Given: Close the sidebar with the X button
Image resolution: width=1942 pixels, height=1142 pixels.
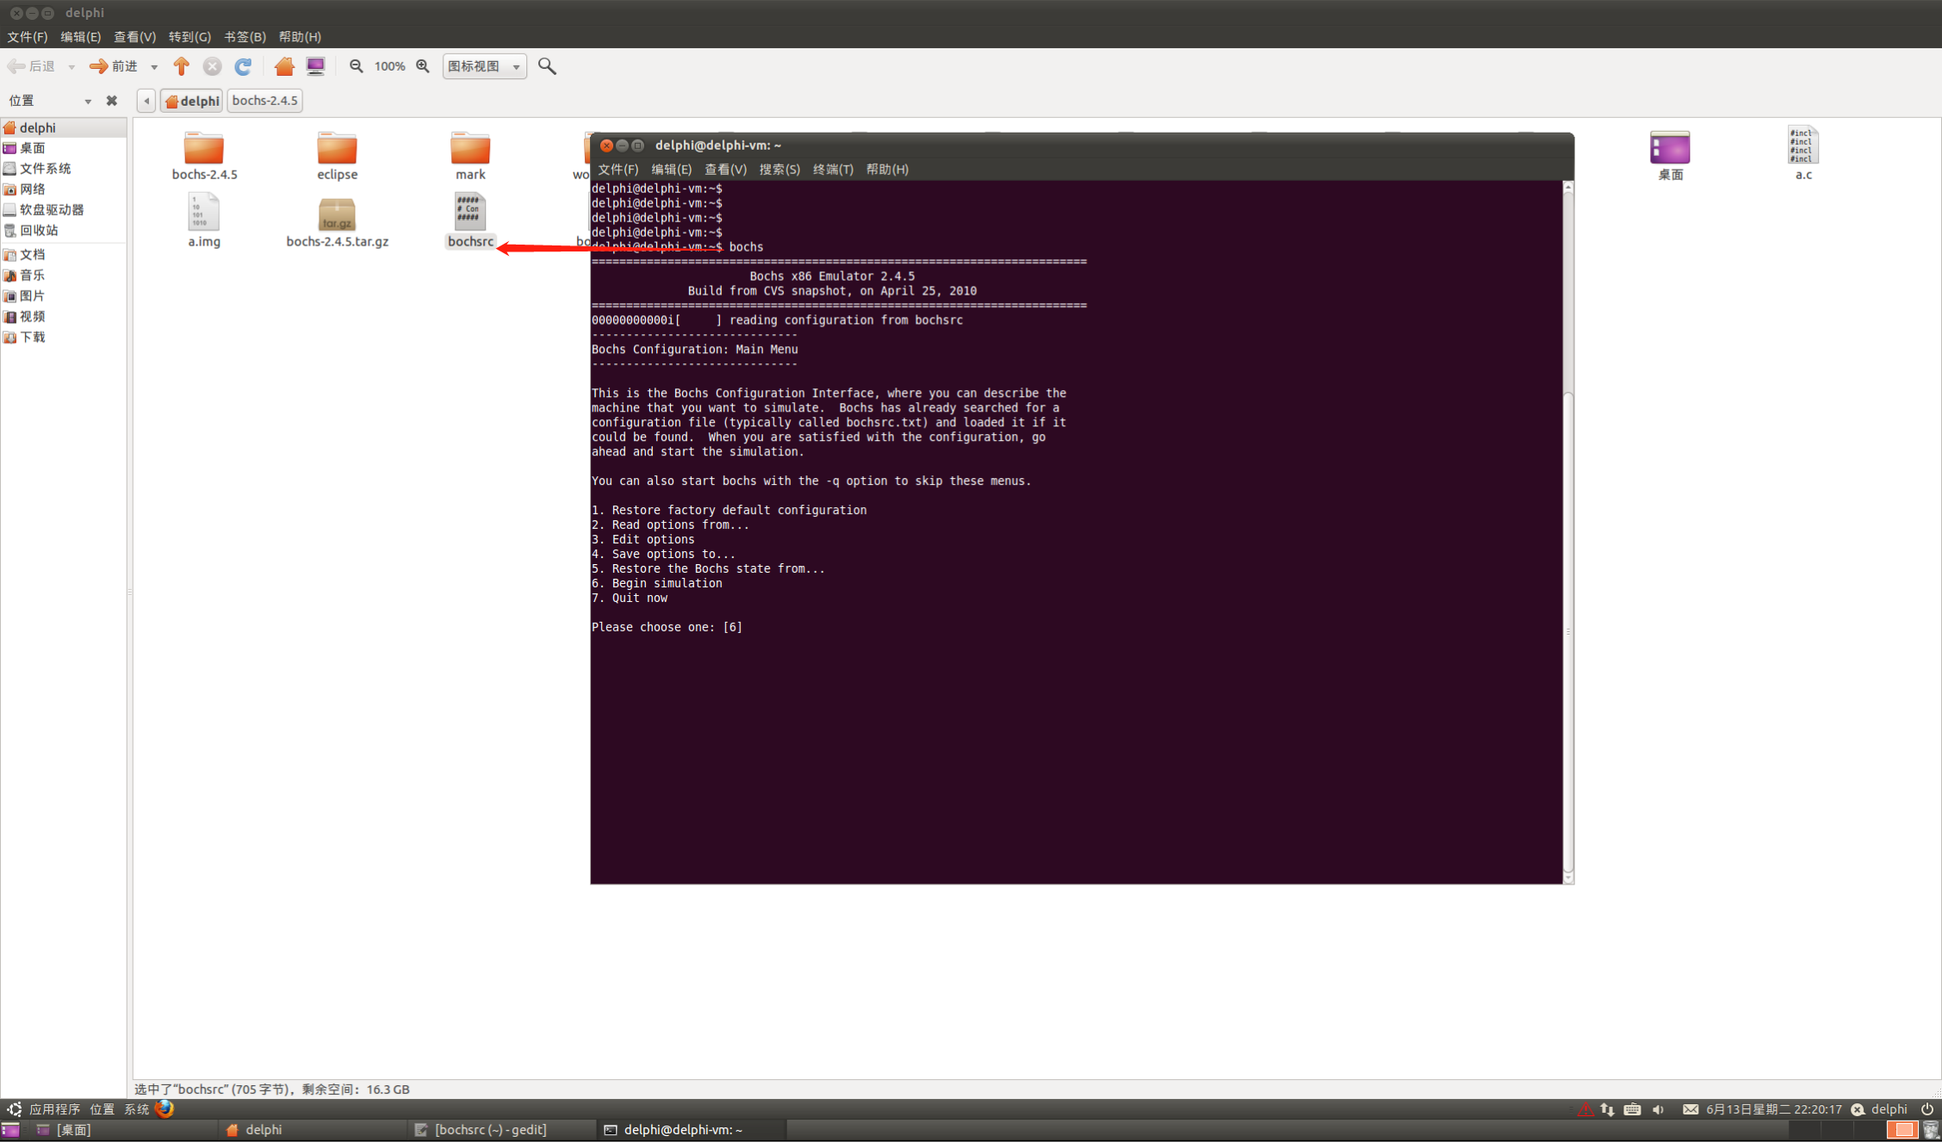Looking at the screenshot, I should [x=112, y=101].
